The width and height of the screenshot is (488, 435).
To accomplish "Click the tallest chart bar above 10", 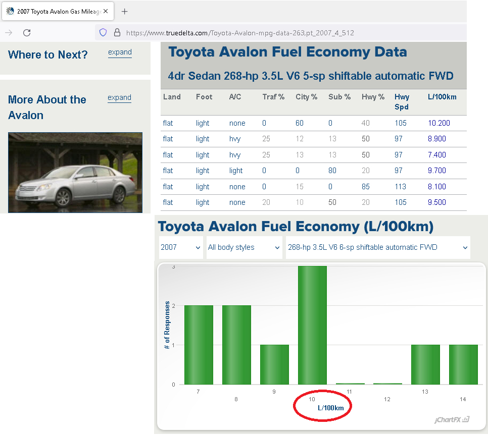I will tap(313, 325).
